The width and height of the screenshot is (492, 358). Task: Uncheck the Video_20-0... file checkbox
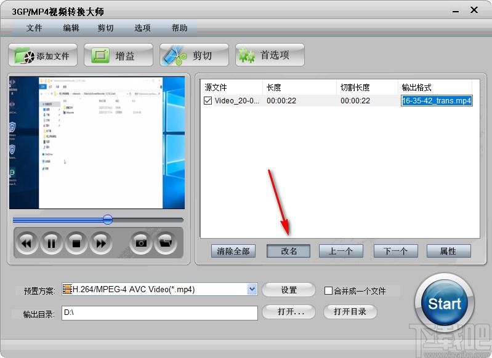pyautogui.click(x=208, y=101)
